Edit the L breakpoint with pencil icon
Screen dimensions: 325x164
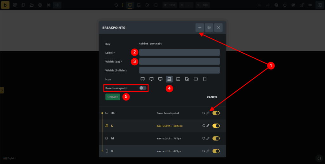click(x=208, y=126)
